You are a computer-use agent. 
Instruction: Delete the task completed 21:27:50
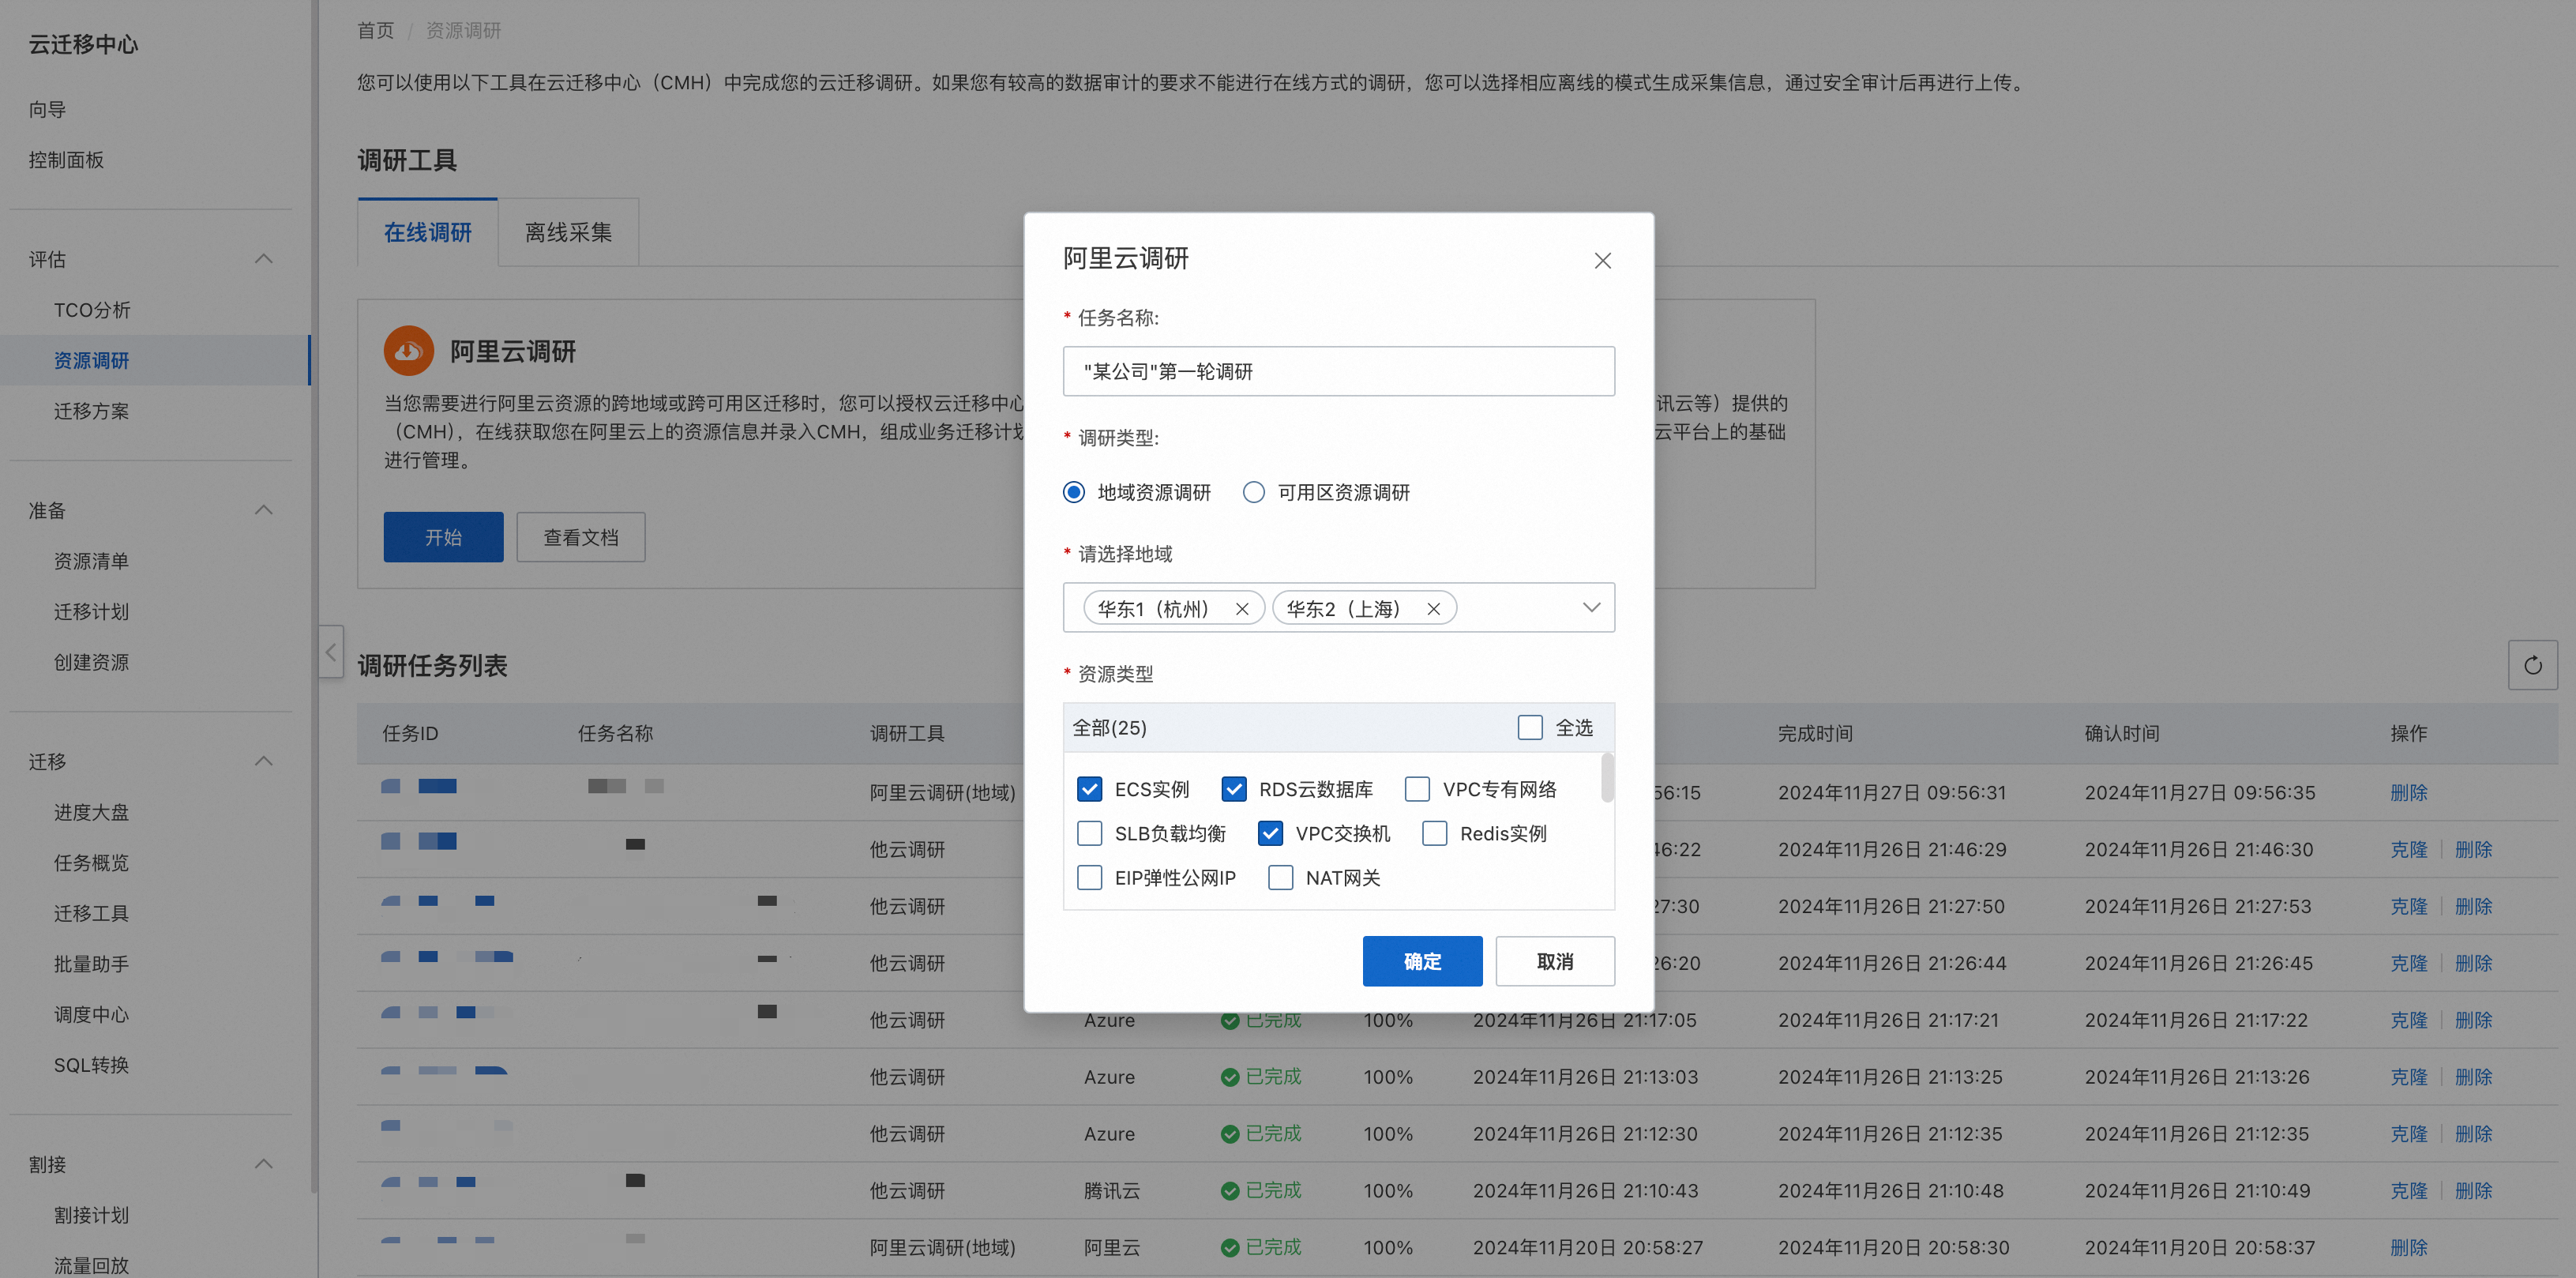[2473, 906]
